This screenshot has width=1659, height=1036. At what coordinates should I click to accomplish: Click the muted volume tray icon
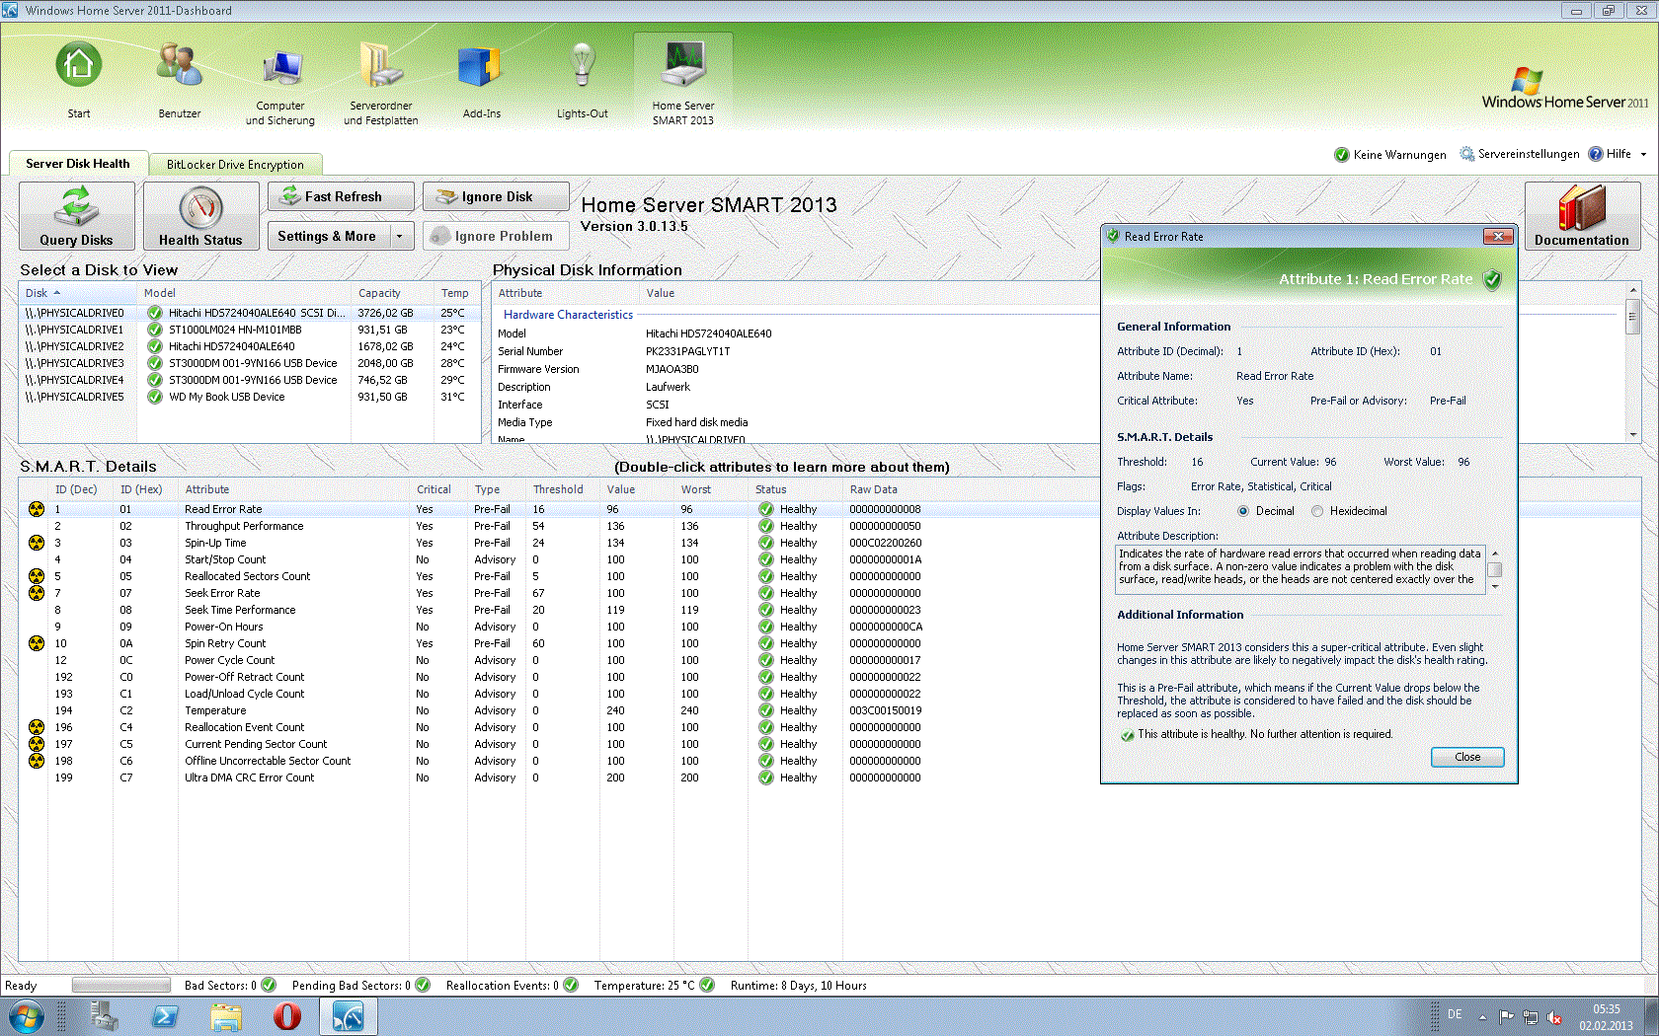point(1554,1016)
